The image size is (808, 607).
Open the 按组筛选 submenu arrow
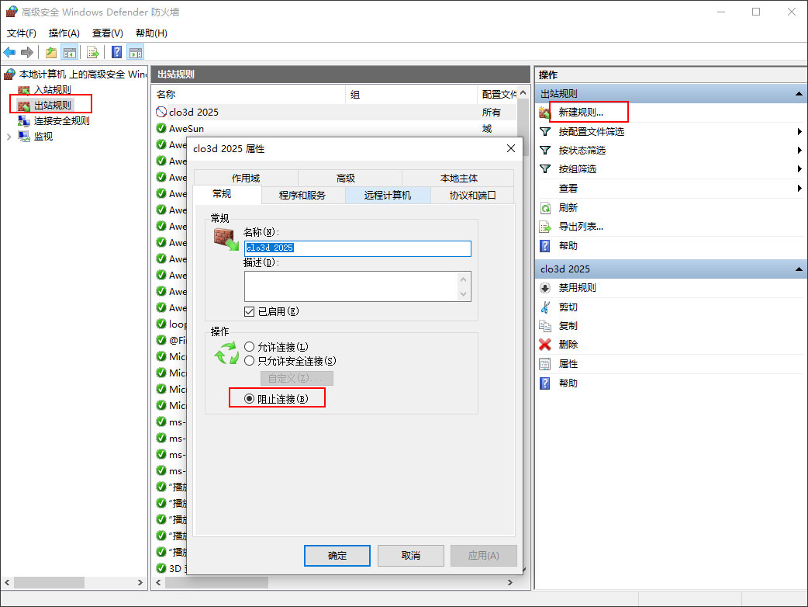click(x=799, y=169)
